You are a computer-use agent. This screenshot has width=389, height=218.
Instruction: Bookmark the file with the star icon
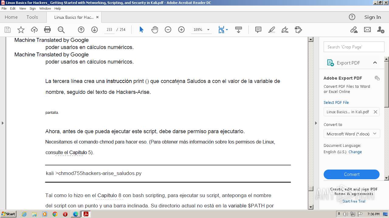21,30
